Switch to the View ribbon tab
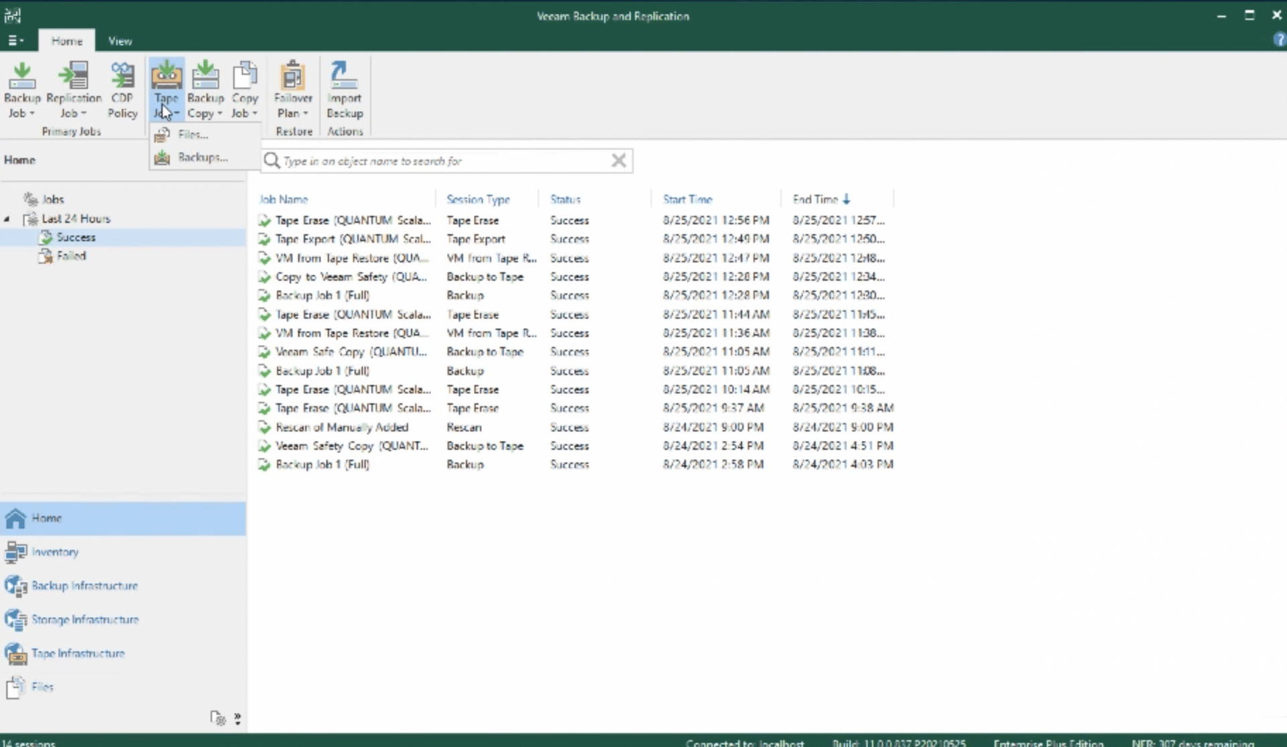Viewport: 1287px width, 747px height. tap(120, 41)
